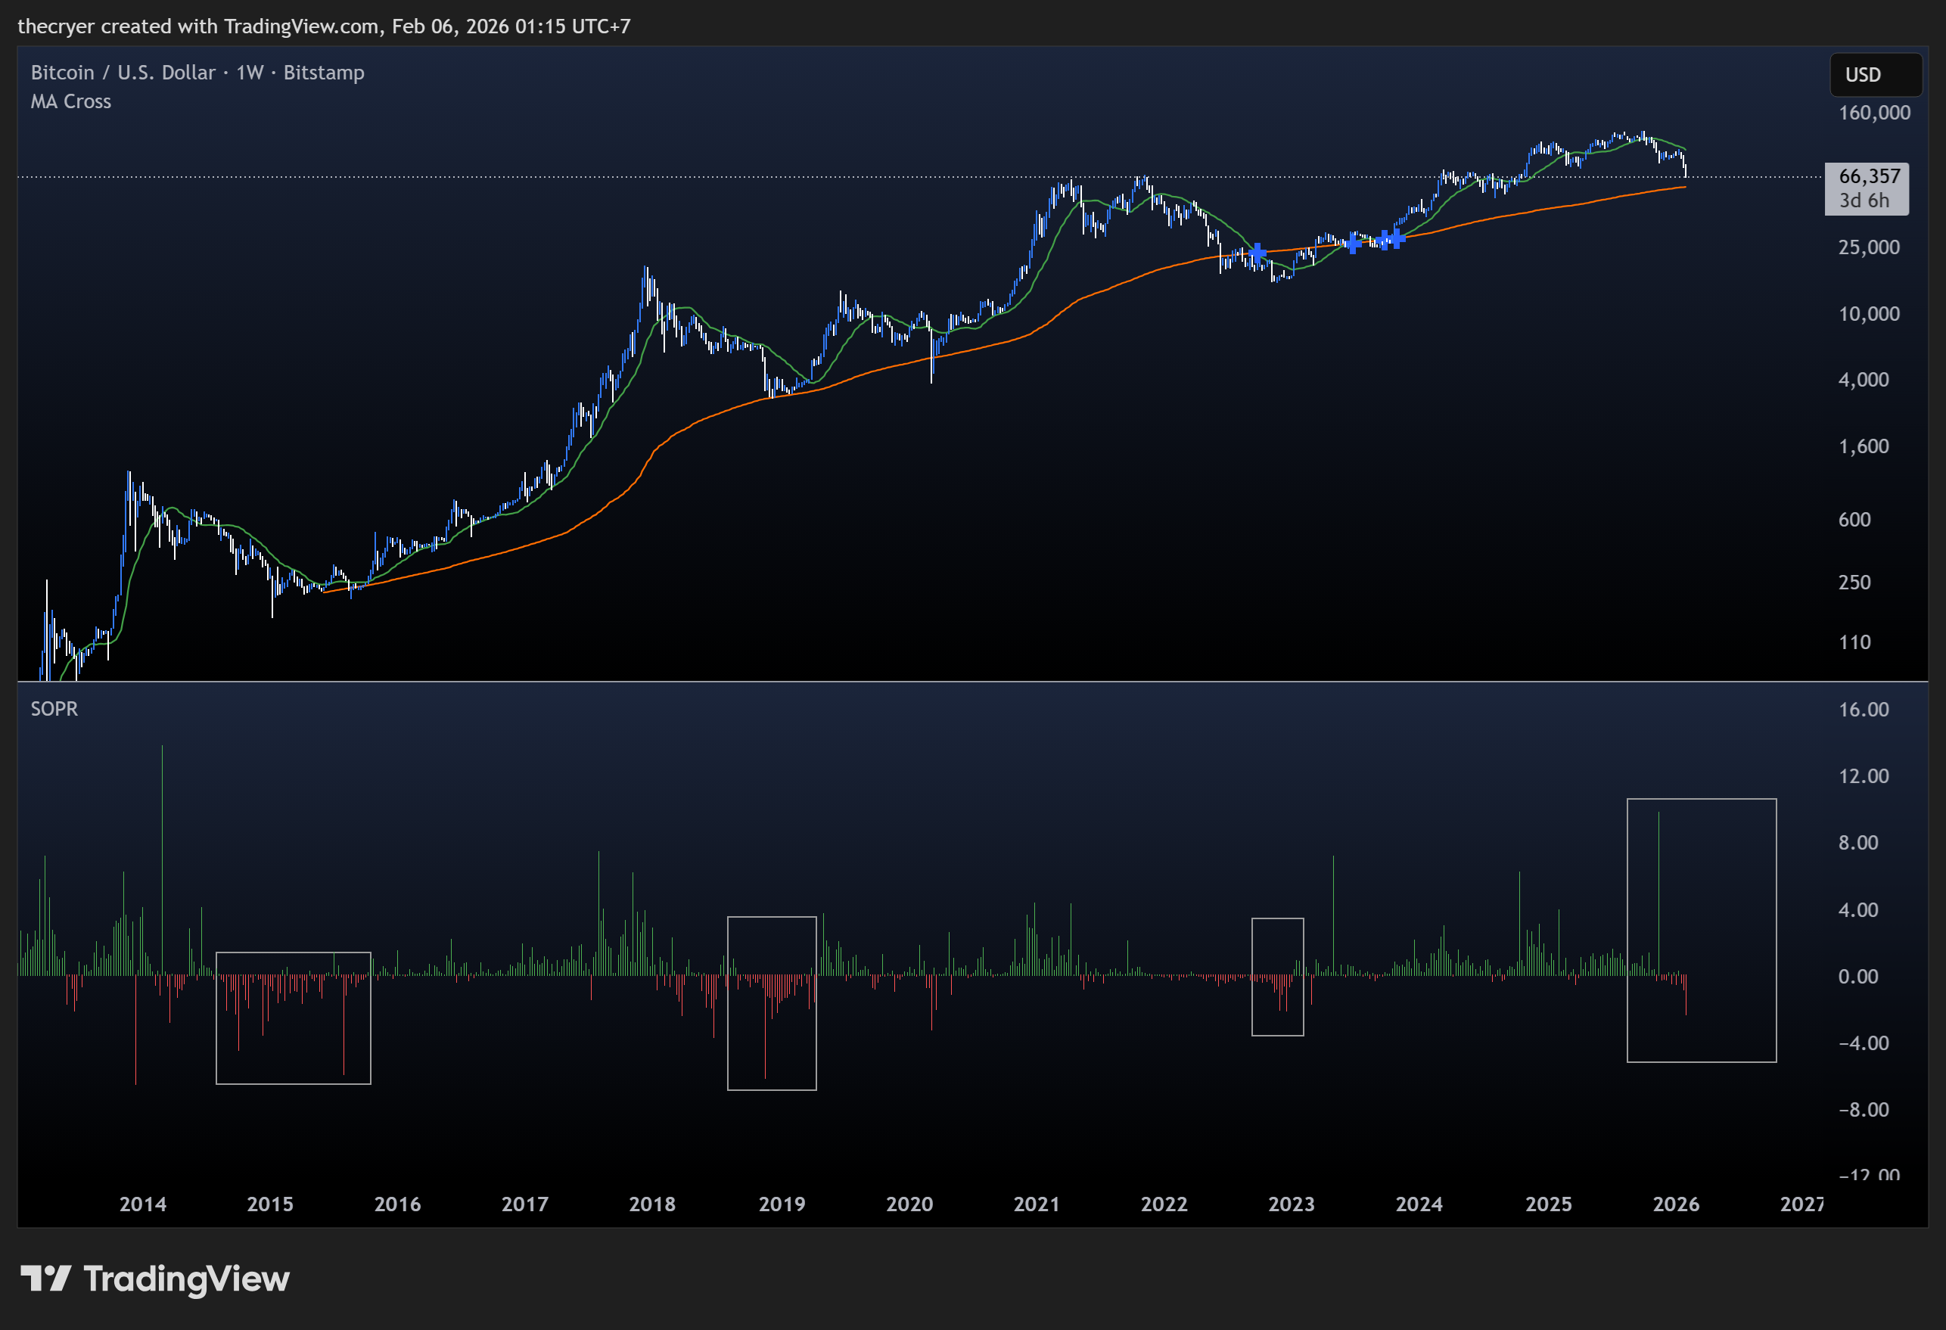
Task: Click the TradingView logo icon
Action: [45, 1278]
